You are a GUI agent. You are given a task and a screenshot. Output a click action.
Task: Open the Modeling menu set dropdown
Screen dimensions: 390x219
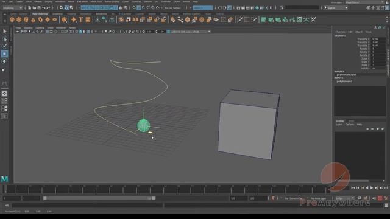point(12,8)
